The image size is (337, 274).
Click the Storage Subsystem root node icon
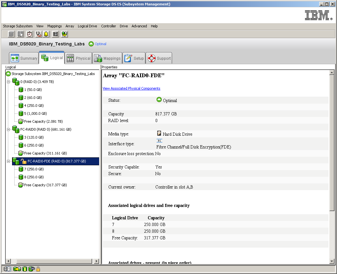[x=8, y=74]
